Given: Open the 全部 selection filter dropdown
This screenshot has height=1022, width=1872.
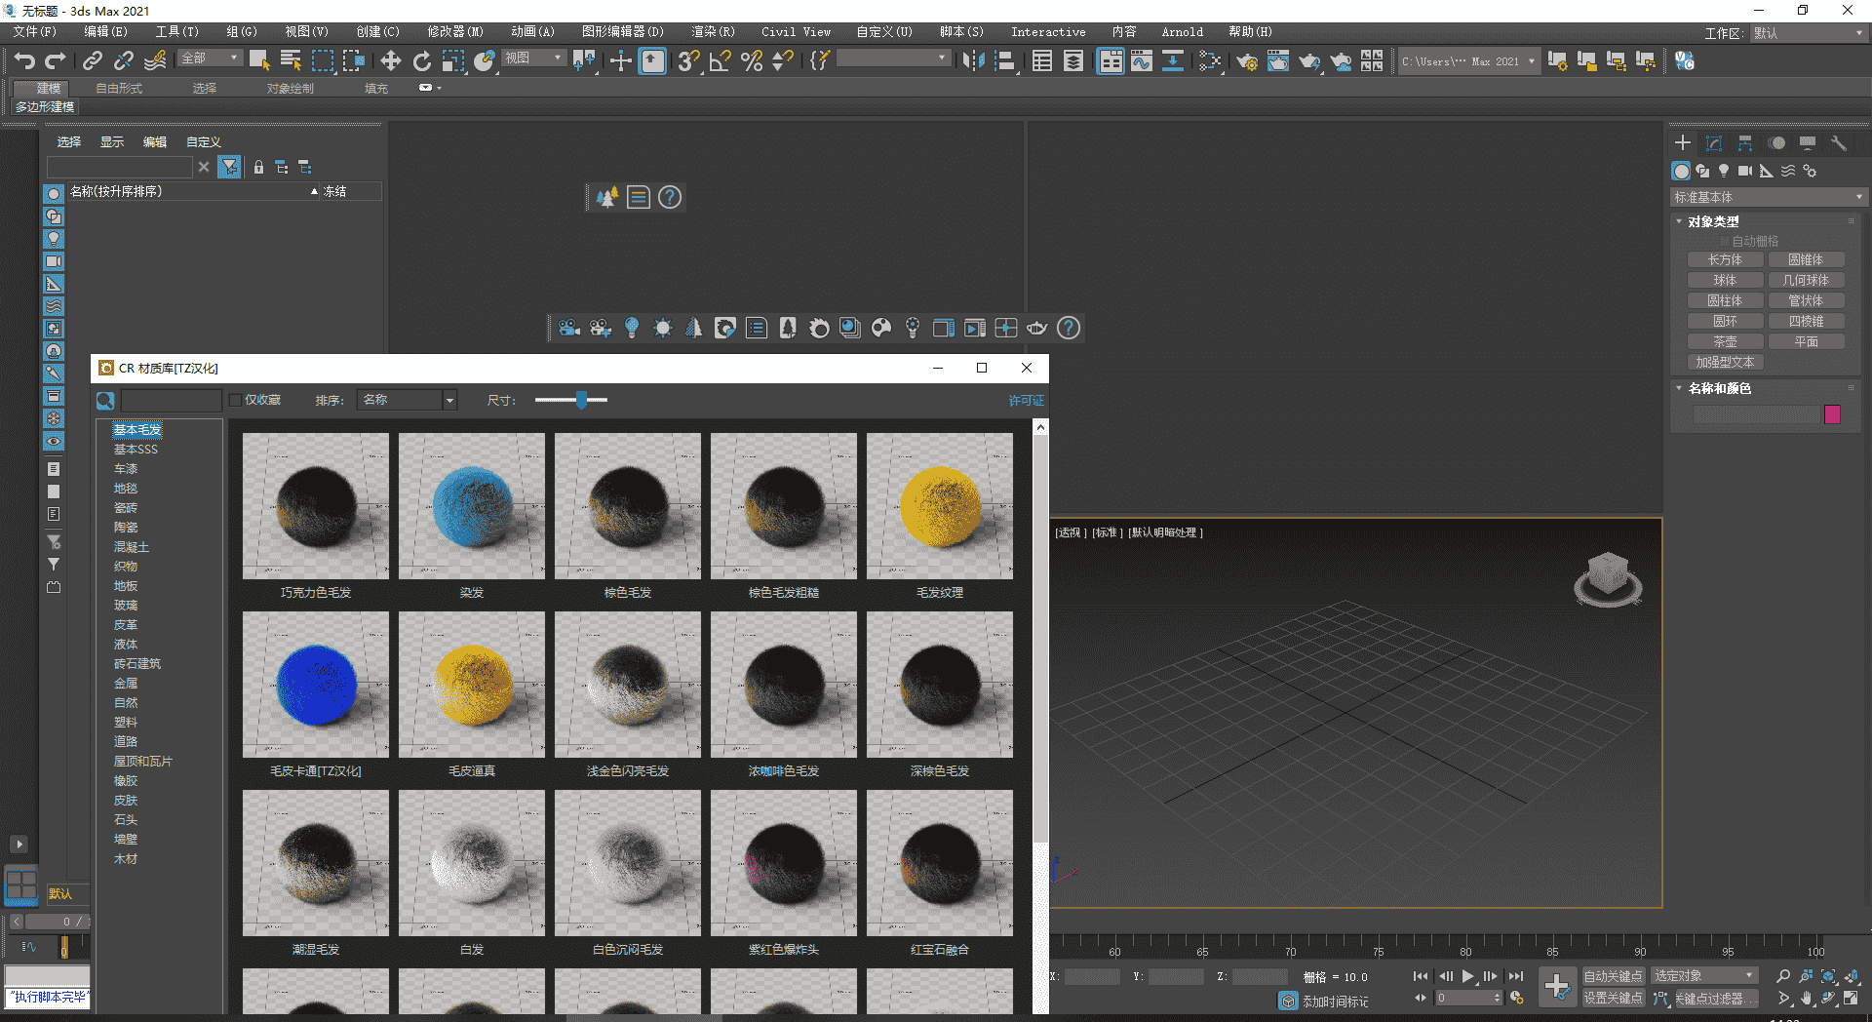Looking at the screenshot, I should pyautogui.click(x=210, y=59).
